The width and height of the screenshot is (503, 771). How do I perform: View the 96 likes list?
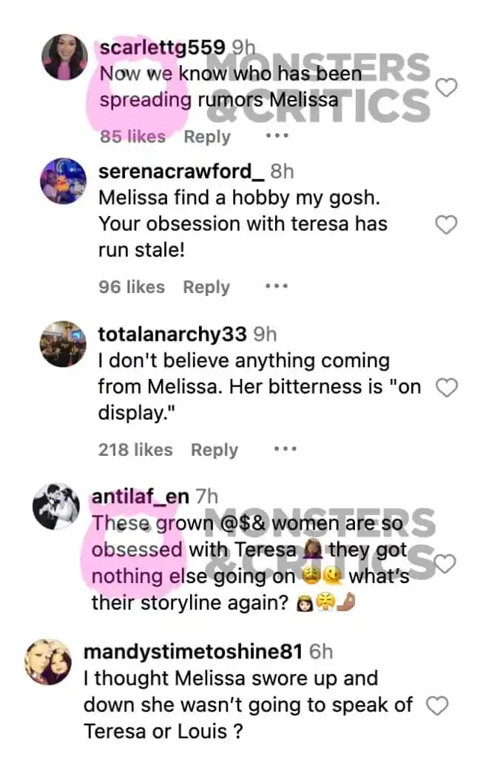click(132, 286)
